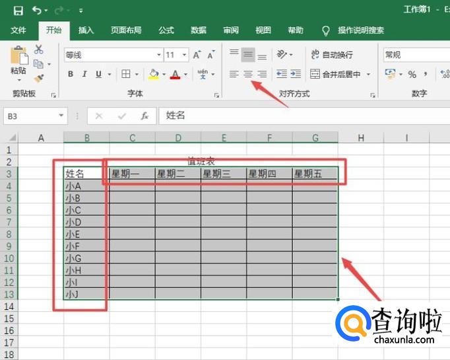Click the Redo arrow icon
Image resolution: width=450 pixels, height=360 pixels.
[59, 11]
